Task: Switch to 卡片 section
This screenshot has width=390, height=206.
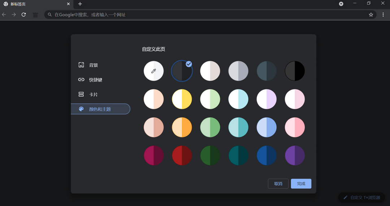Action: [93, 95]
